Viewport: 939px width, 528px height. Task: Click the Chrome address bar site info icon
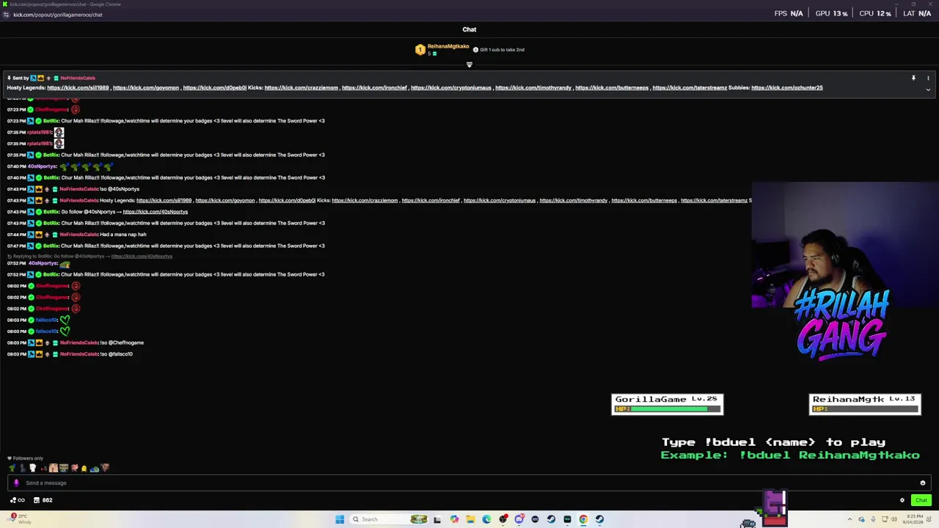pyautogui.click(x=7, y=15)
